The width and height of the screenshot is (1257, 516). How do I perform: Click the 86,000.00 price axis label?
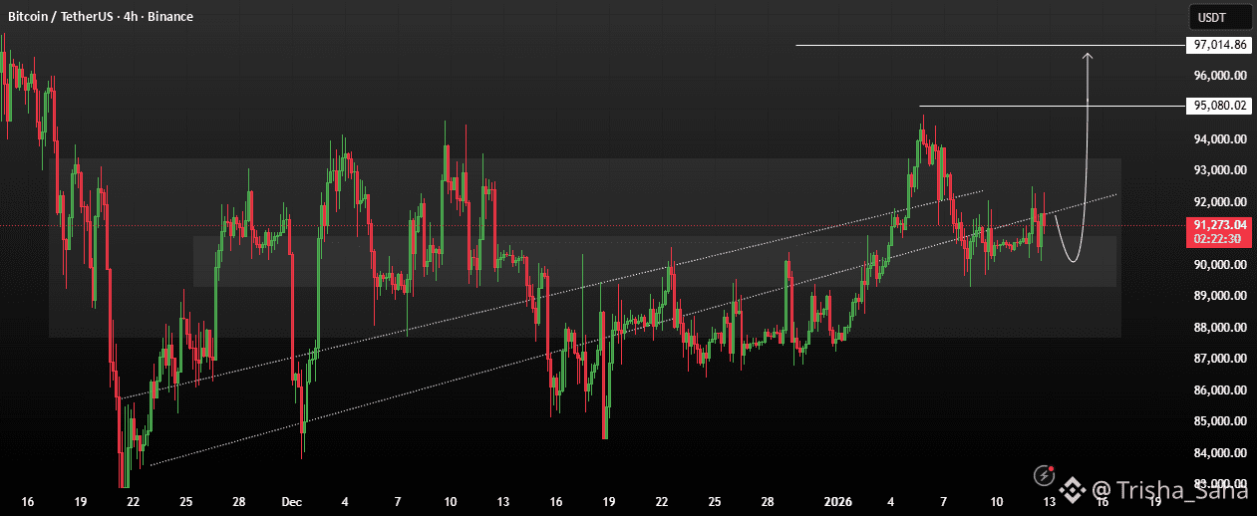click(1220, 390)
